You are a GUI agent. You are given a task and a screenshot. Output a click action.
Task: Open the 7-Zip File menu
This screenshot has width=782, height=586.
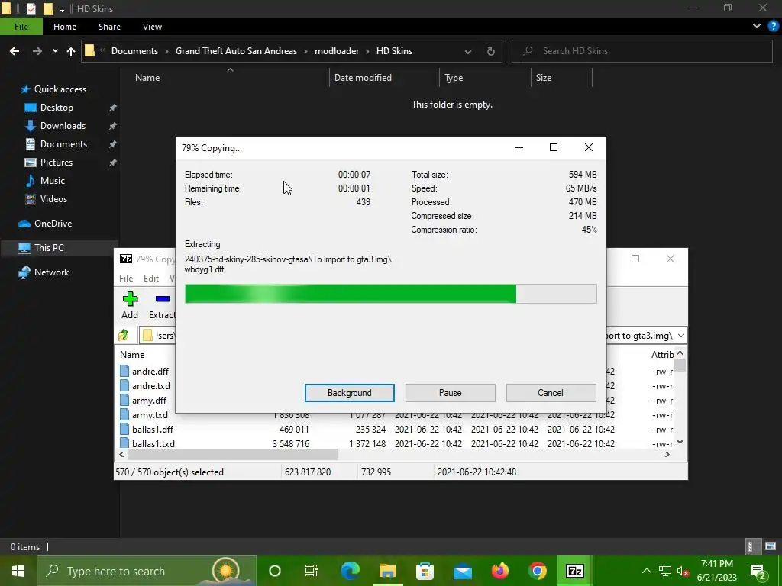[x=126, y=278]
